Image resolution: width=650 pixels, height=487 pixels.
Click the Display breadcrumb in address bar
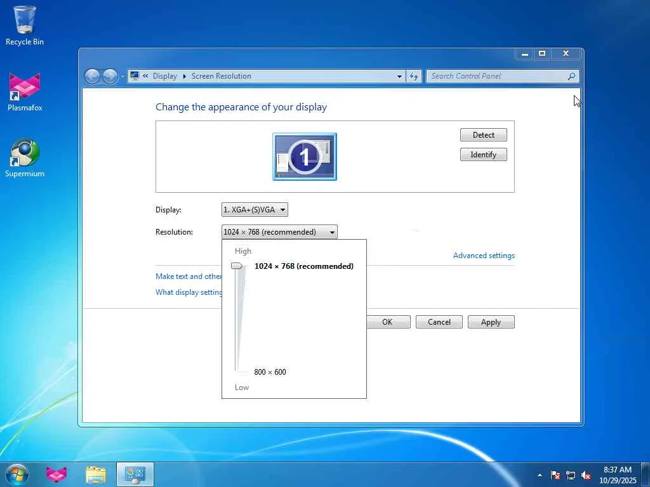tap(164, 76)
